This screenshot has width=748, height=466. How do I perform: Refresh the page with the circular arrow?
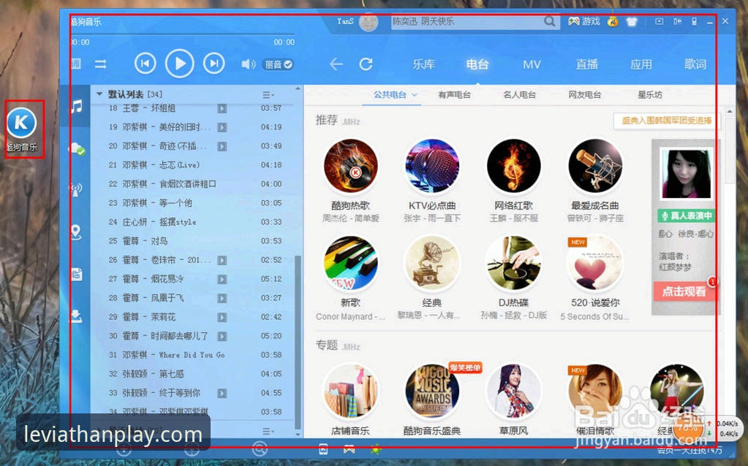[366, 64]
